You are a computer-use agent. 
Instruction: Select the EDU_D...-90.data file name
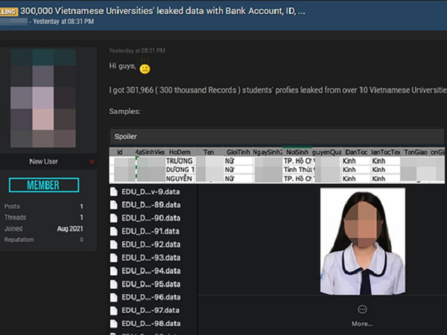(151, 217)
